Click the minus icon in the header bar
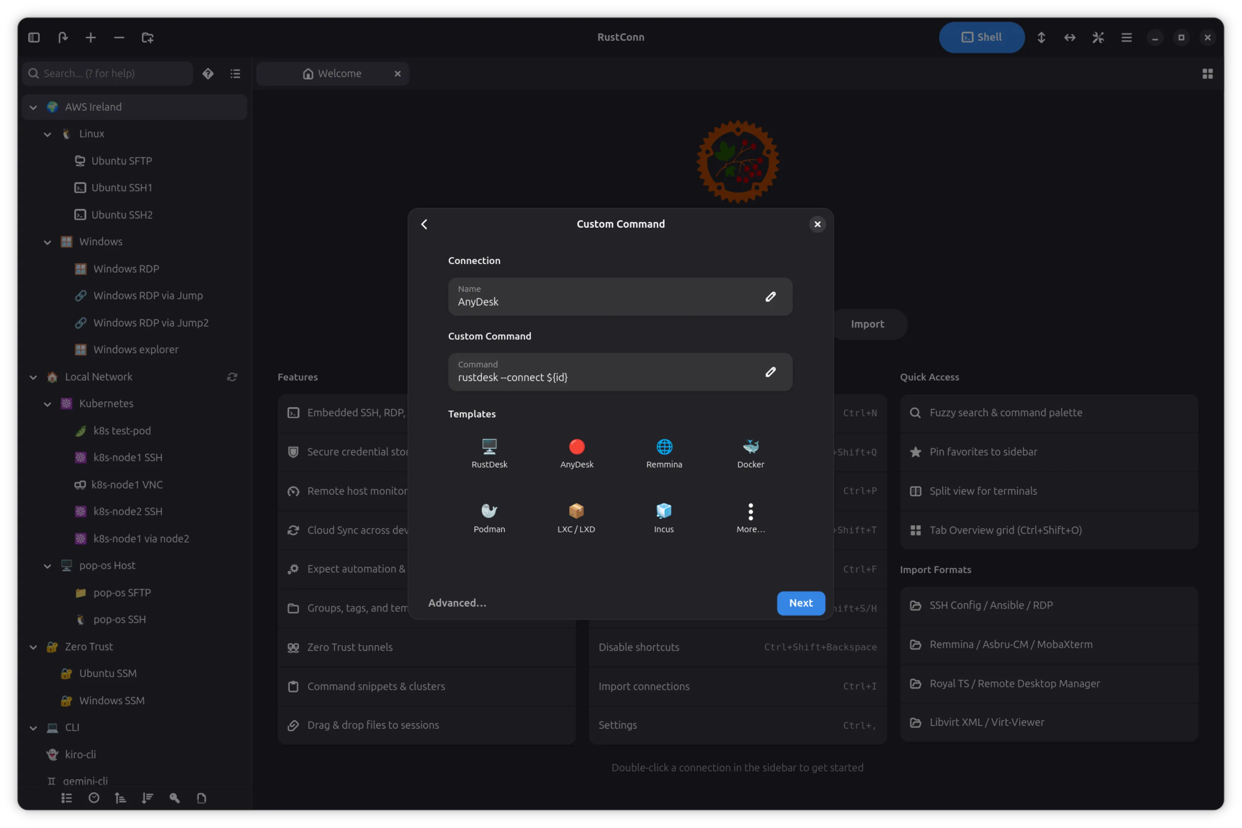This screenshot has width=1242, height=828. (119, 38)
